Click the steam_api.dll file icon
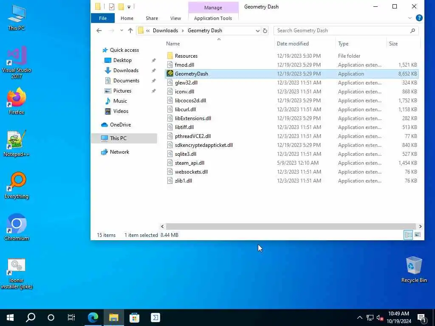The width and height of the screenshot is (435, 326). click(x=170, y=163)
